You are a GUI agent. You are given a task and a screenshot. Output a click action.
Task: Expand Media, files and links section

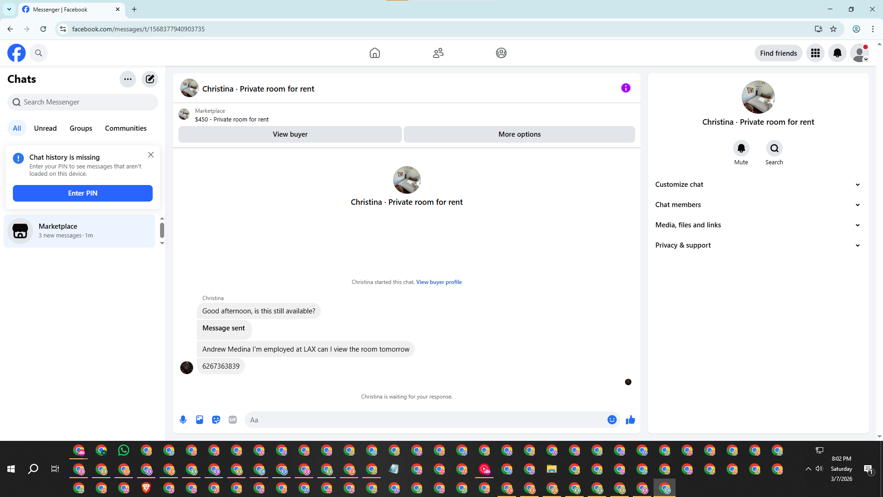758,225
